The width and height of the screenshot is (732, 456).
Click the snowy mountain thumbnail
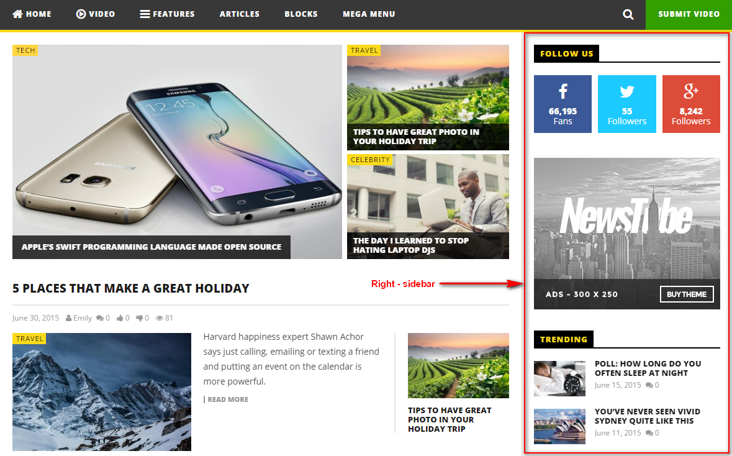point(102,392)
